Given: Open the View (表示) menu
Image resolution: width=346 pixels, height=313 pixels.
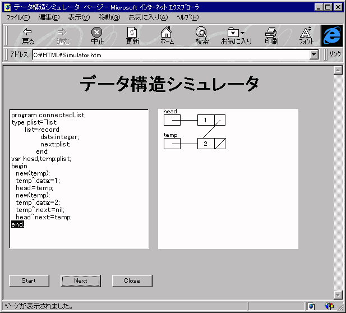Looking at the screenshot, I should (79, 17).
